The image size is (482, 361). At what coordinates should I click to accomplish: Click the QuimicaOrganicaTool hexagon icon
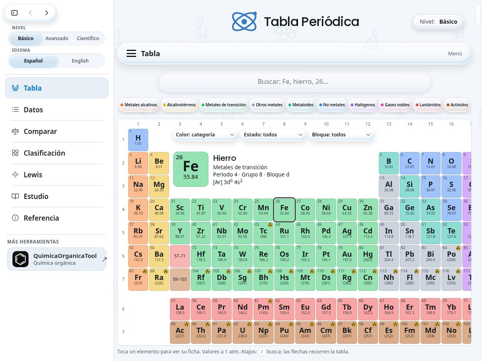pyautogui.click(x=20, y=259)
